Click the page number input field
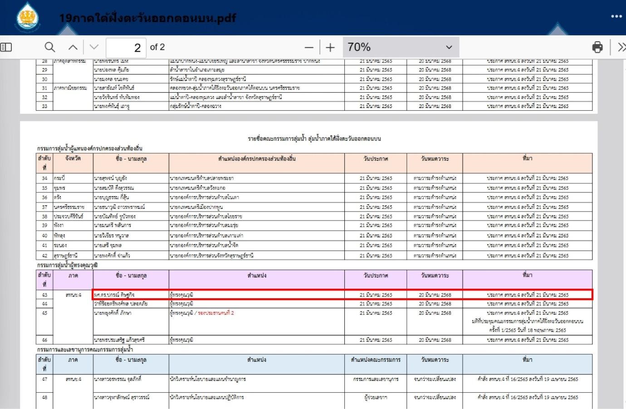Screen dimensions: 626x409 pyautogui.click(x=126, y=48)
